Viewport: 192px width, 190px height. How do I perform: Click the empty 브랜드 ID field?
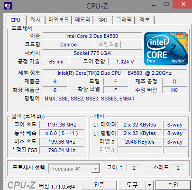[x=131, y=45]
